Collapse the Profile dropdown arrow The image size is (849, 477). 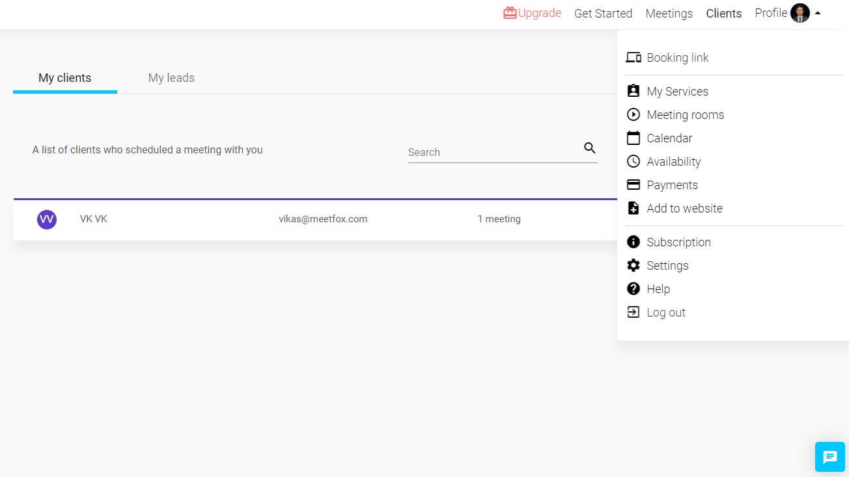(x=818, y=13)
